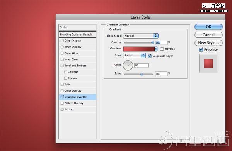Screen dimensions: 232x151
Task: Enable the Bevel and Emboss checkbox
Action: click(62, 66)
